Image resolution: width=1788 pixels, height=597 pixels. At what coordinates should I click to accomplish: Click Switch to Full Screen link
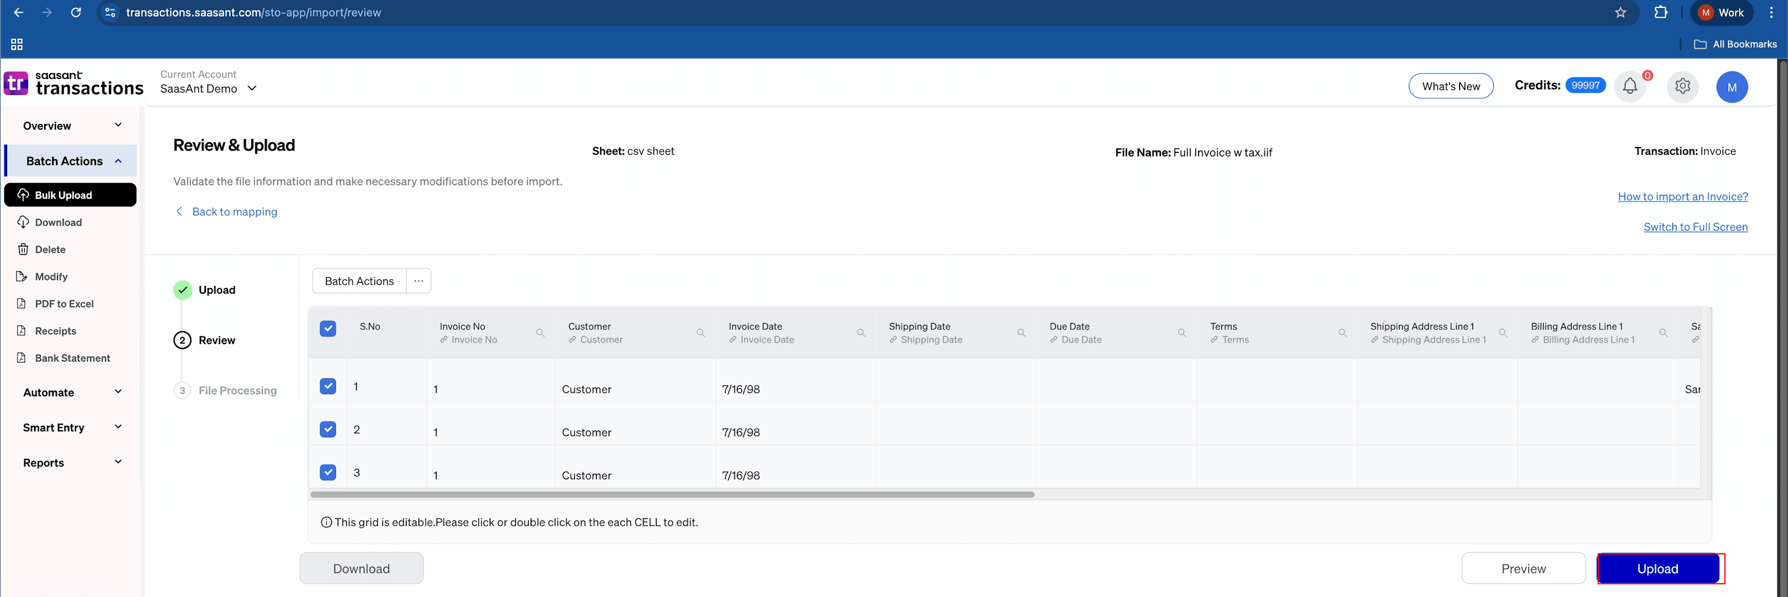(x=1695, y=227)
